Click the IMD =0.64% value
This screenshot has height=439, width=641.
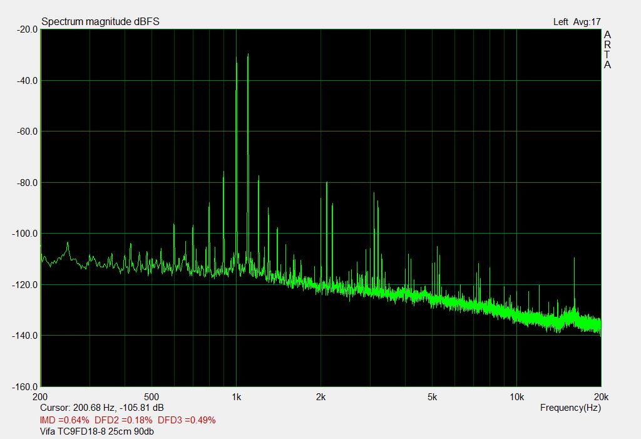pos(64,420)
